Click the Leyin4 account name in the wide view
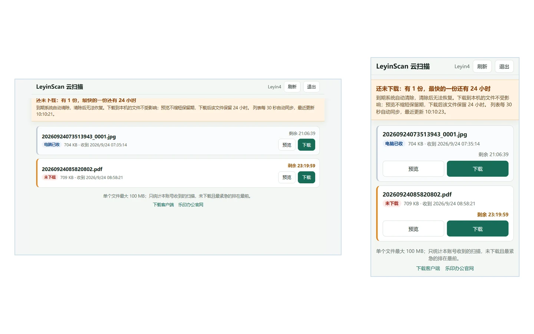This screenshot has height=334, width=534. pos(274,87)
